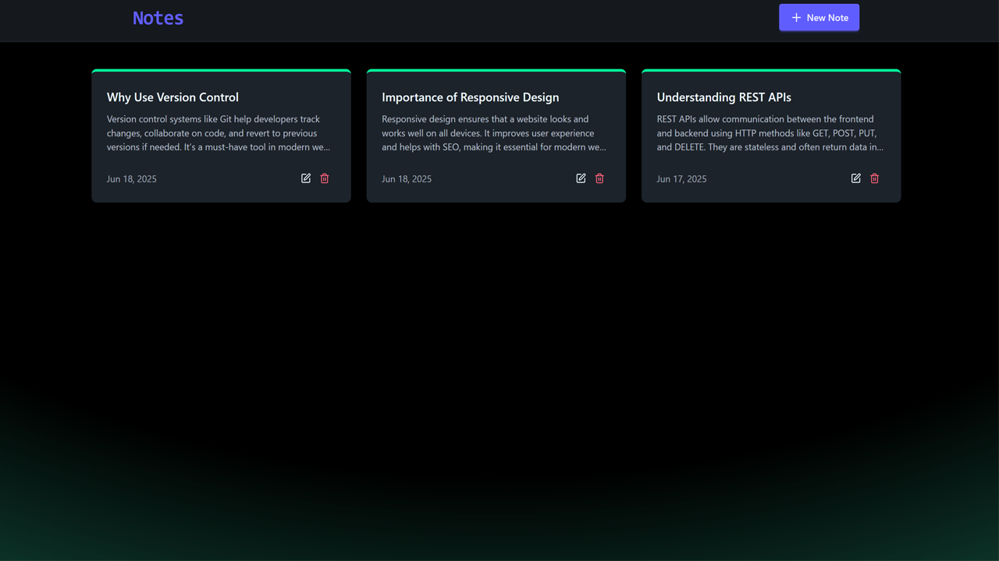The image size is (999, 561).
Task: Open the Understanding REST APIs title
Action: 723,97
